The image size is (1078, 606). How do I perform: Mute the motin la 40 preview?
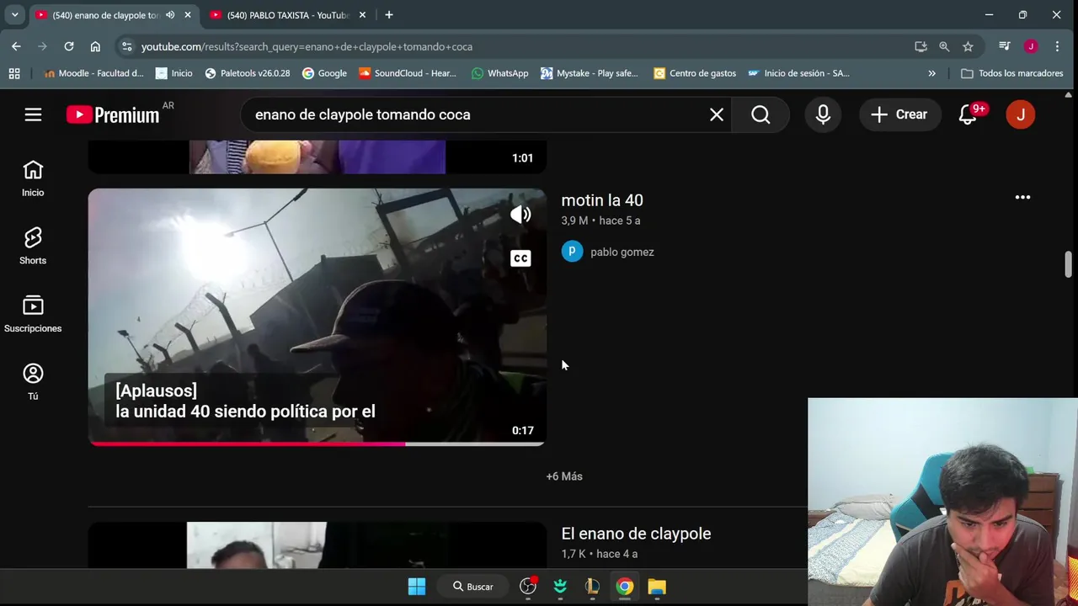(x=520, y=214)
